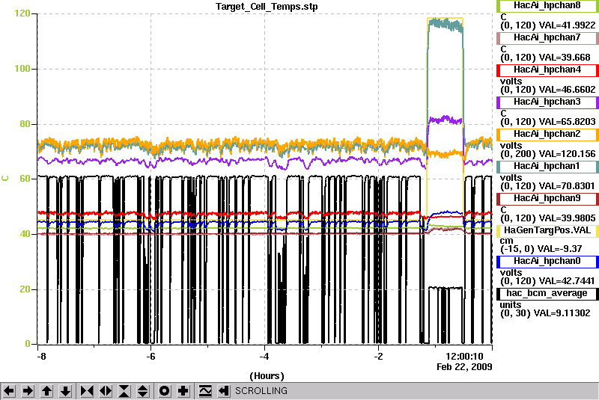Click the inward-pointing horizontal triangles zoom icon
599x400 pixels.
87,391
